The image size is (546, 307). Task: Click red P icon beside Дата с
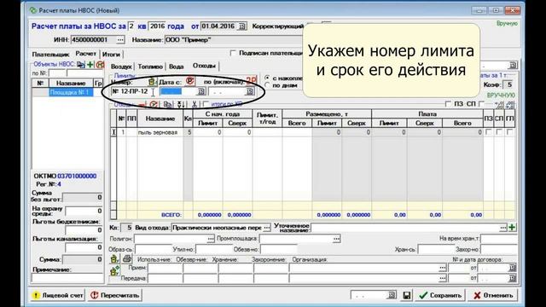tap(189, 82)
